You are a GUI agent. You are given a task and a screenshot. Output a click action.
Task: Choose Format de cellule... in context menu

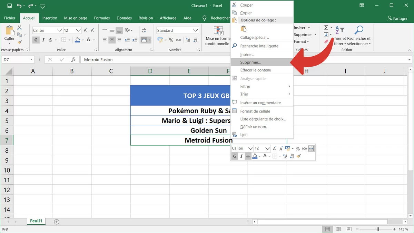262,111
